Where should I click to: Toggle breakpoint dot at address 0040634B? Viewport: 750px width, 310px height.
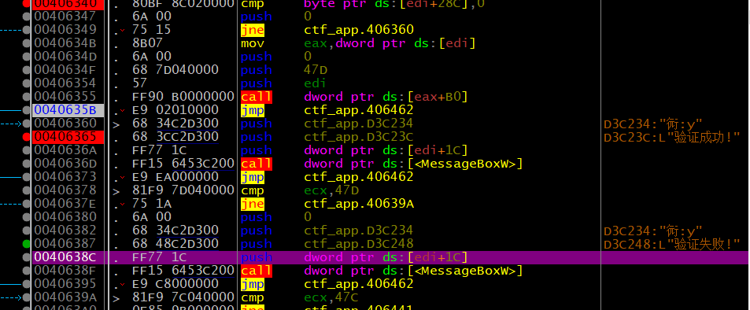pyautogui.click(x=27, y=43)
